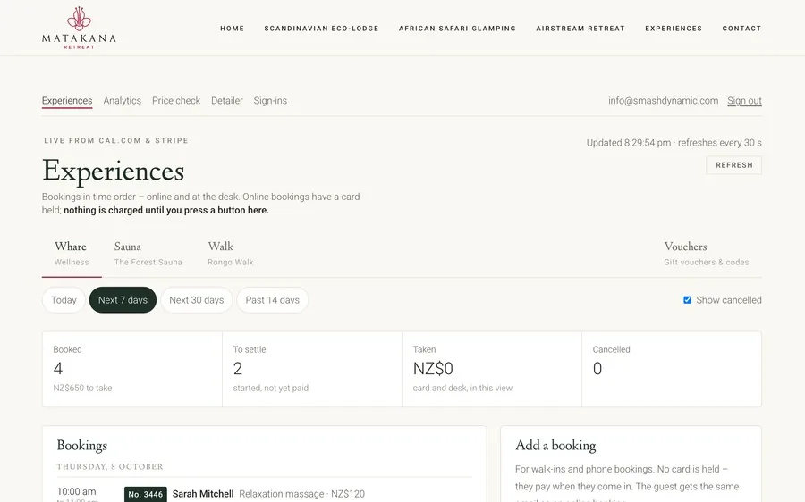Select the Experiences admin tab

tap(67, 101)
